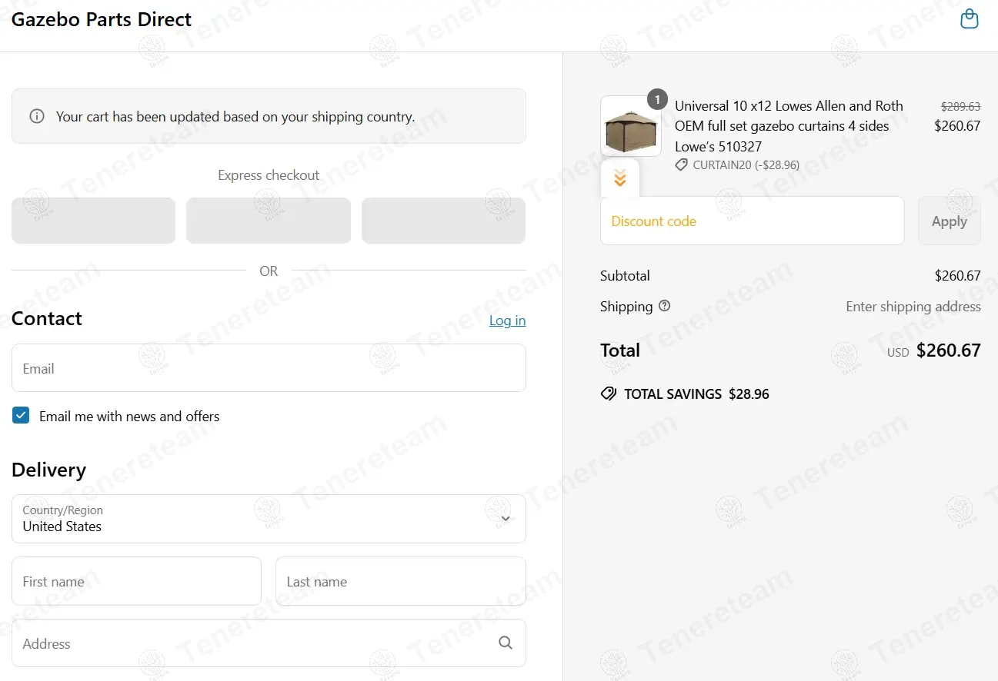Click the gazebo curtain product thumbnail
Screen dimensions: 998x681
tap(631, 127)
